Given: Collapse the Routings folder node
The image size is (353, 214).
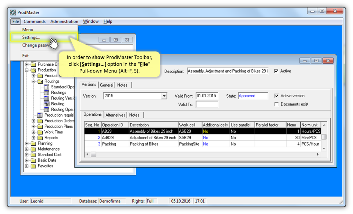Looking at the screenshot, I should click(x=33, y=81).
